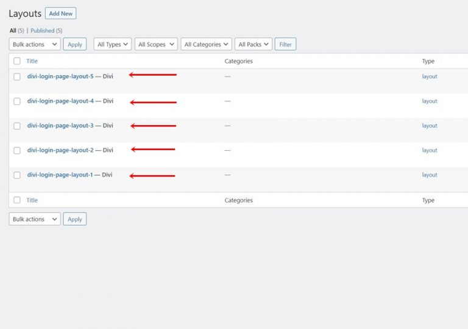This screenshot has height=329, width=468.
Task: Sort the list by Title column header
Action: tap(32, 61)
